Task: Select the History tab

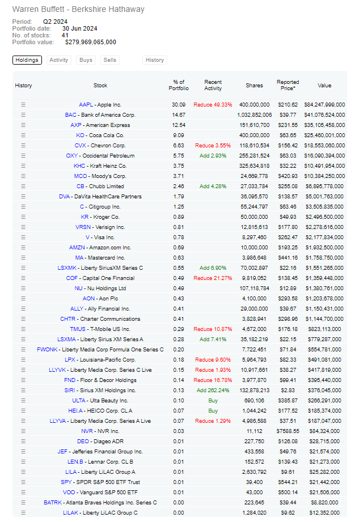Action: click(x=154, y=60)
